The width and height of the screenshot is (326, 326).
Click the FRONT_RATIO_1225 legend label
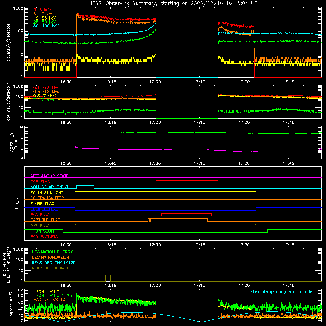(53, 295)
